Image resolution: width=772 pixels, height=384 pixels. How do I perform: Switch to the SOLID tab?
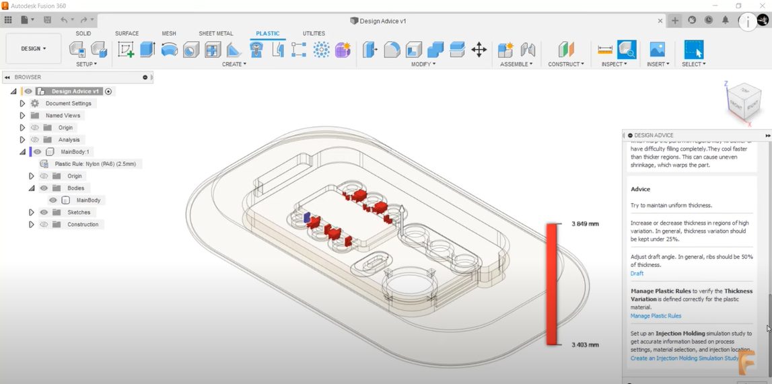point(83,34)
